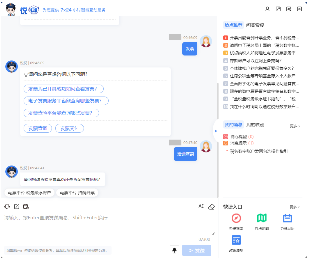Switch to the 我的收藏 tab
This screenshot has height=259, width=309.
tap(256, 125)
